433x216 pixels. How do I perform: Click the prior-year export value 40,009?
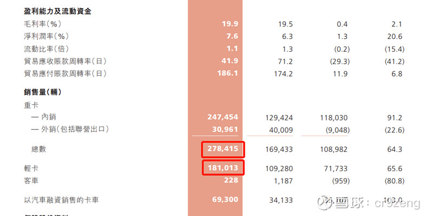tap(280, 129)
